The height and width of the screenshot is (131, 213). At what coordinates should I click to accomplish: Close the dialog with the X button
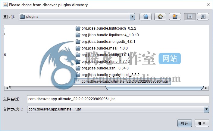point(208,5)
